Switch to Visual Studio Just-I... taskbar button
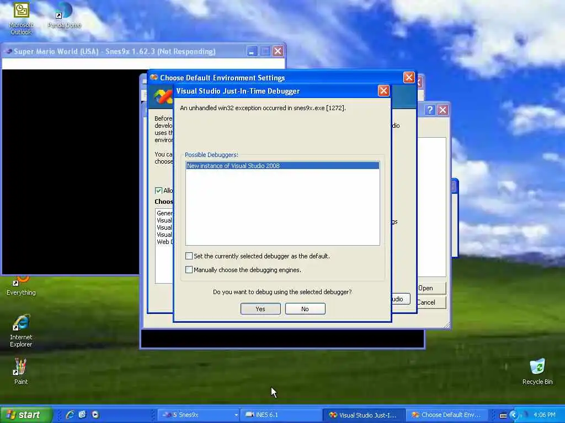This screenshot has width=565, height=423. point(363,415)
